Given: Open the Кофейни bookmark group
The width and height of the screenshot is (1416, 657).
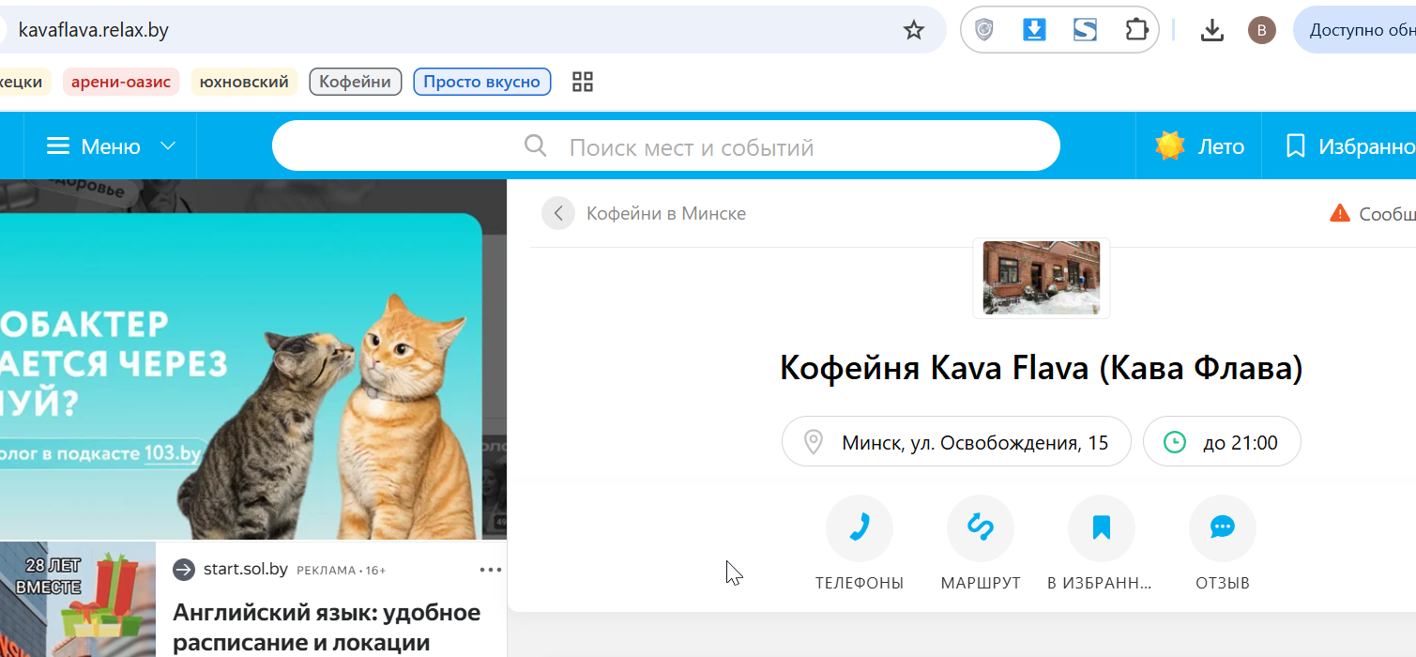Looking at the screenshot, I should tap(355, 82).
